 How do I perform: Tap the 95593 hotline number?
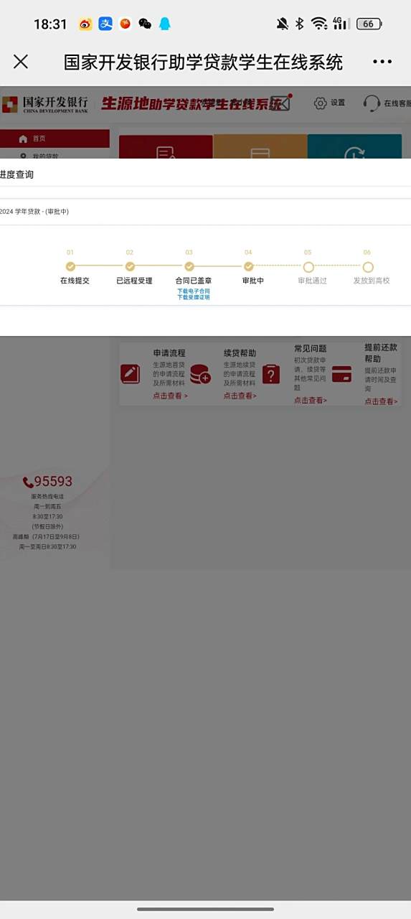click(x=53, y=482)
